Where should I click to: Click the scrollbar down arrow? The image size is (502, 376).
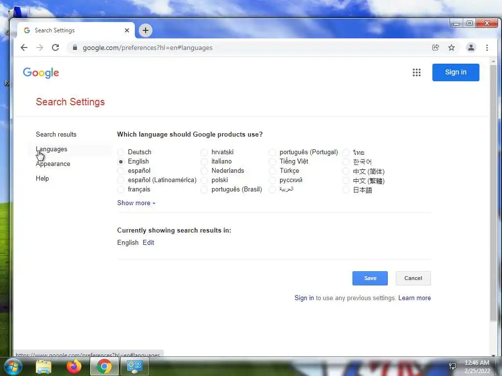point(493,355)
